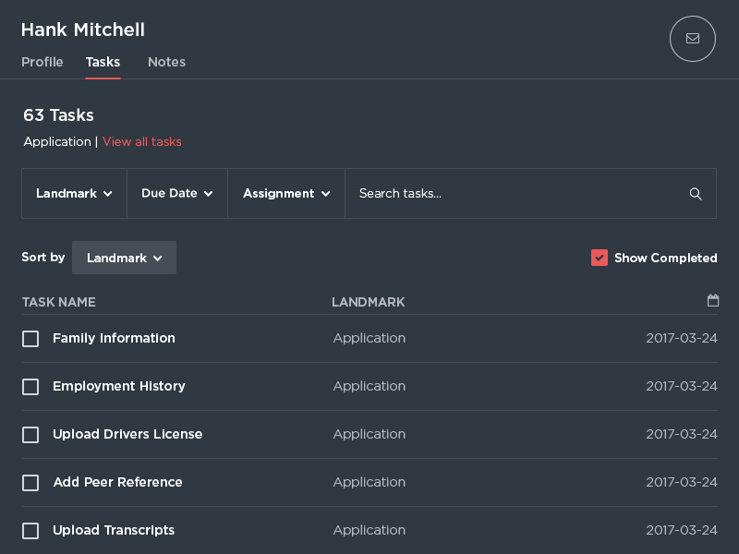Viewport: 739px width, 554px height.
Task: Open the Notes tab
Action: (166, 62)
